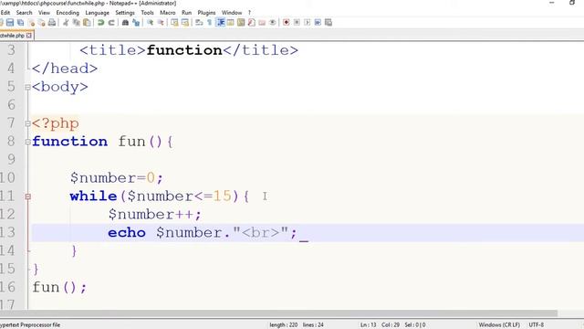Click the echo keyword on line 13
The width and height of the screenshot is (584, 329).
[x=127, y=233]
